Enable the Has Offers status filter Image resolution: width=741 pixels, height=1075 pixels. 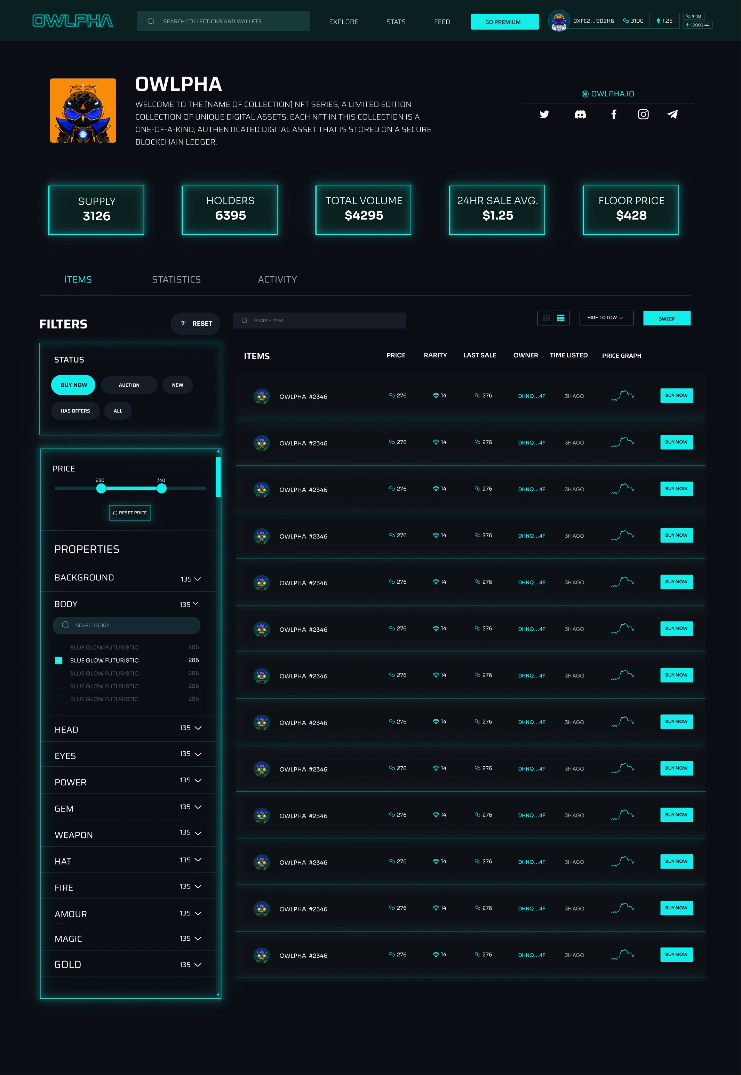pos(75,411)
